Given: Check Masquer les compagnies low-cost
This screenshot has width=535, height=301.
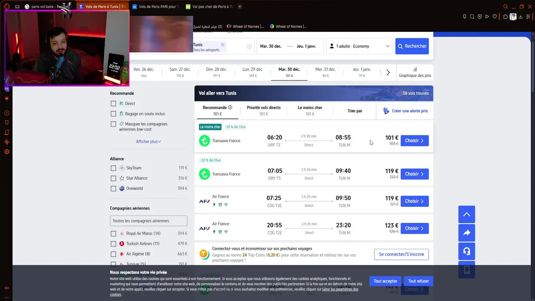Looking at the screenshot, I should [x=113, y=124].
